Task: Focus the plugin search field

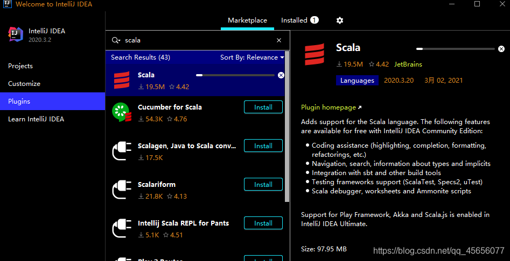Action: tap(198, 40)
